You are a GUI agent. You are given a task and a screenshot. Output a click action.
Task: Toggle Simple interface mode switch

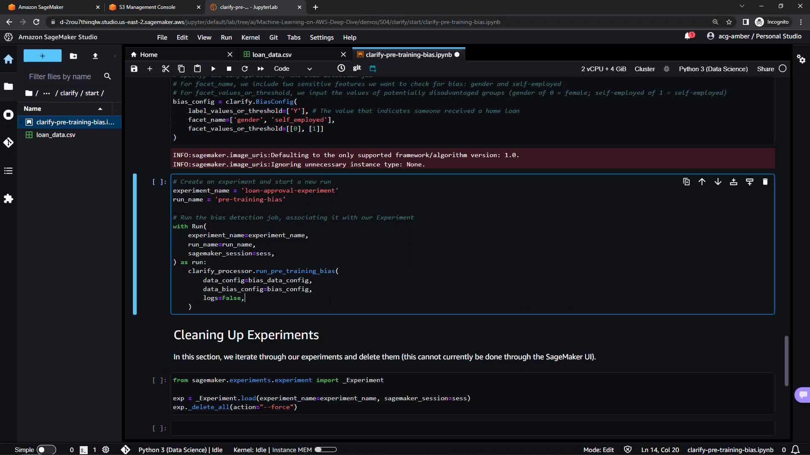coord(46,450)
